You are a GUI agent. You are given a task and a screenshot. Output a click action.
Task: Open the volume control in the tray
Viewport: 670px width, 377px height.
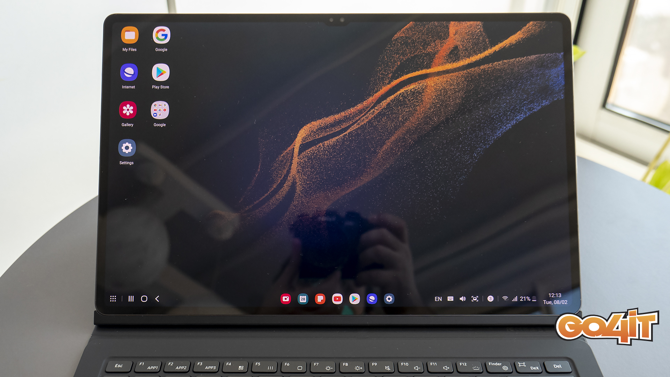pyautogui.click(x=463, y=299)
